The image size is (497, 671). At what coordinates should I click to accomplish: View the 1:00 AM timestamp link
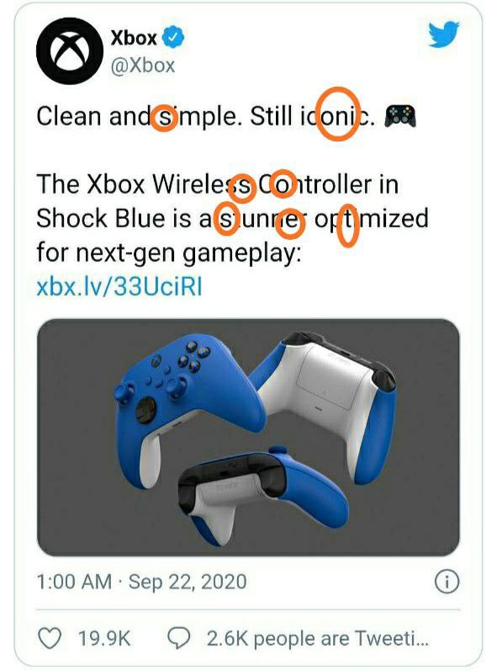(x=74, y=582)
